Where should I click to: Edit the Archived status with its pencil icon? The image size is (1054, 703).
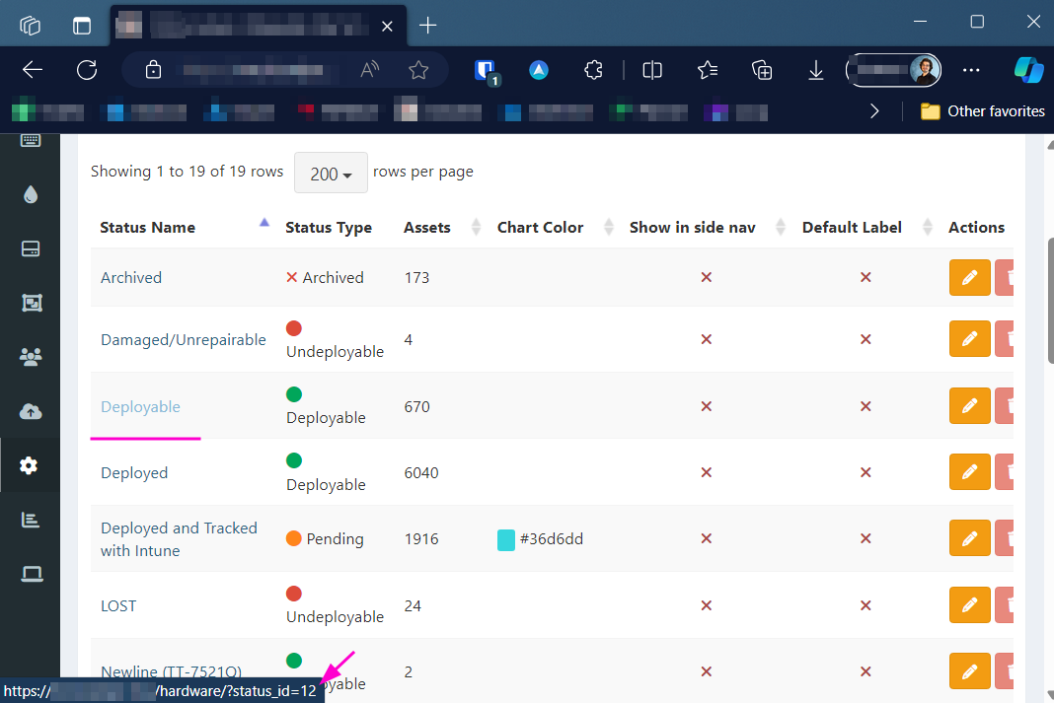(969, 277)
